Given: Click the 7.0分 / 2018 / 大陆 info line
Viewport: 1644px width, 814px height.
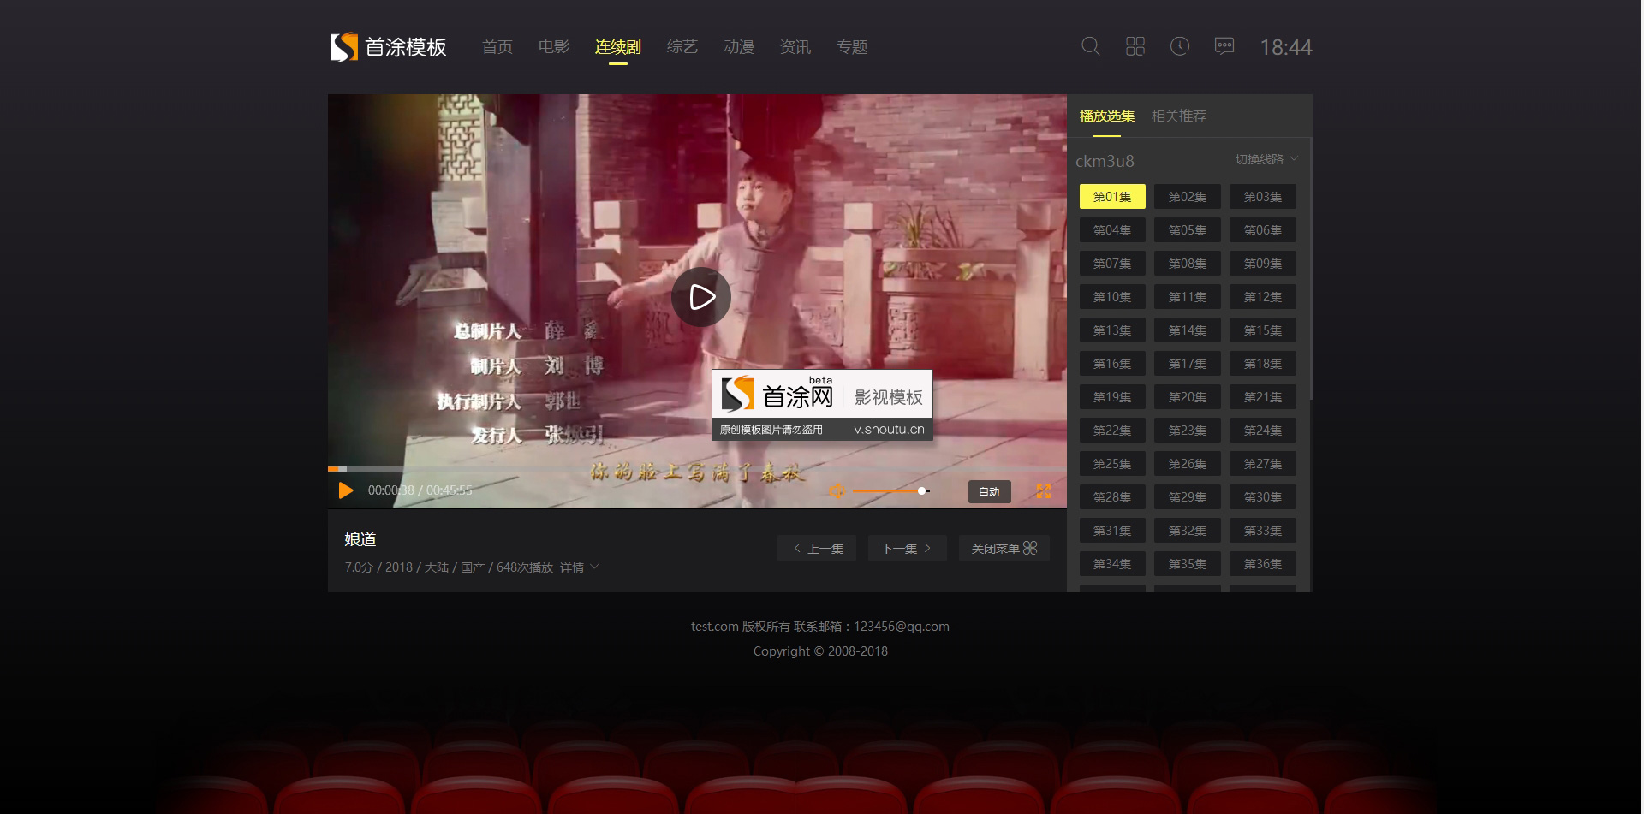Looking at the screenshot, I should pyautogui.click(x=449, y=567).
